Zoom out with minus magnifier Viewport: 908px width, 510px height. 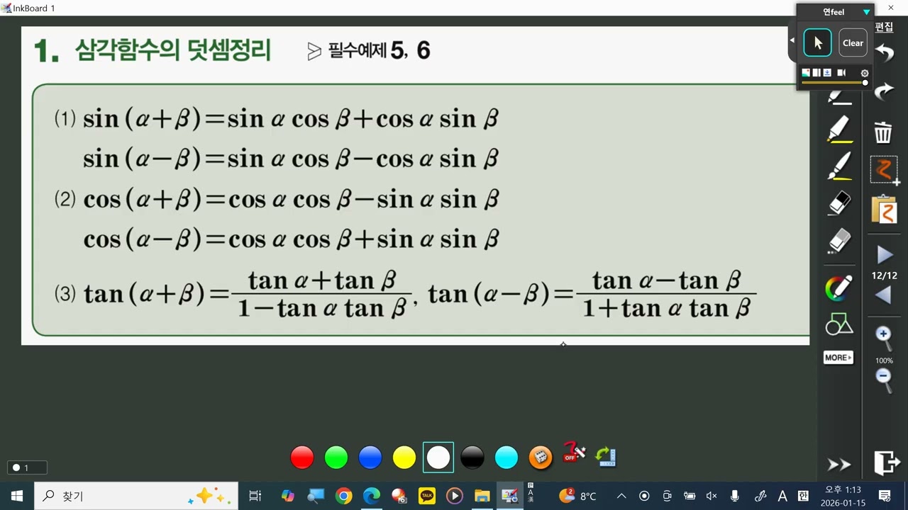(884, 380)
